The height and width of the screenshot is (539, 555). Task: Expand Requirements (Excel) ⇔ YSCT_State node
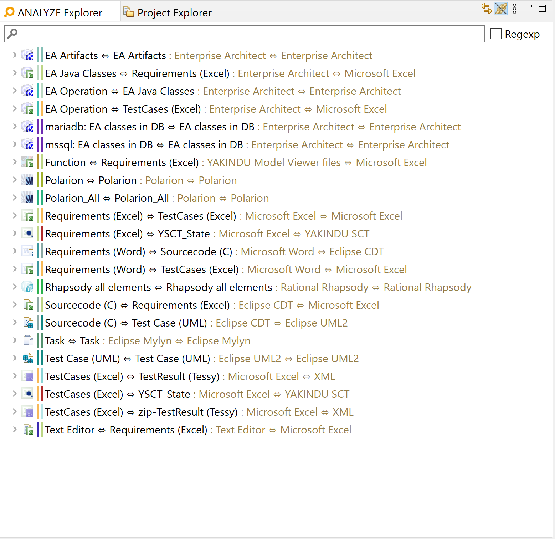[14, 233]
